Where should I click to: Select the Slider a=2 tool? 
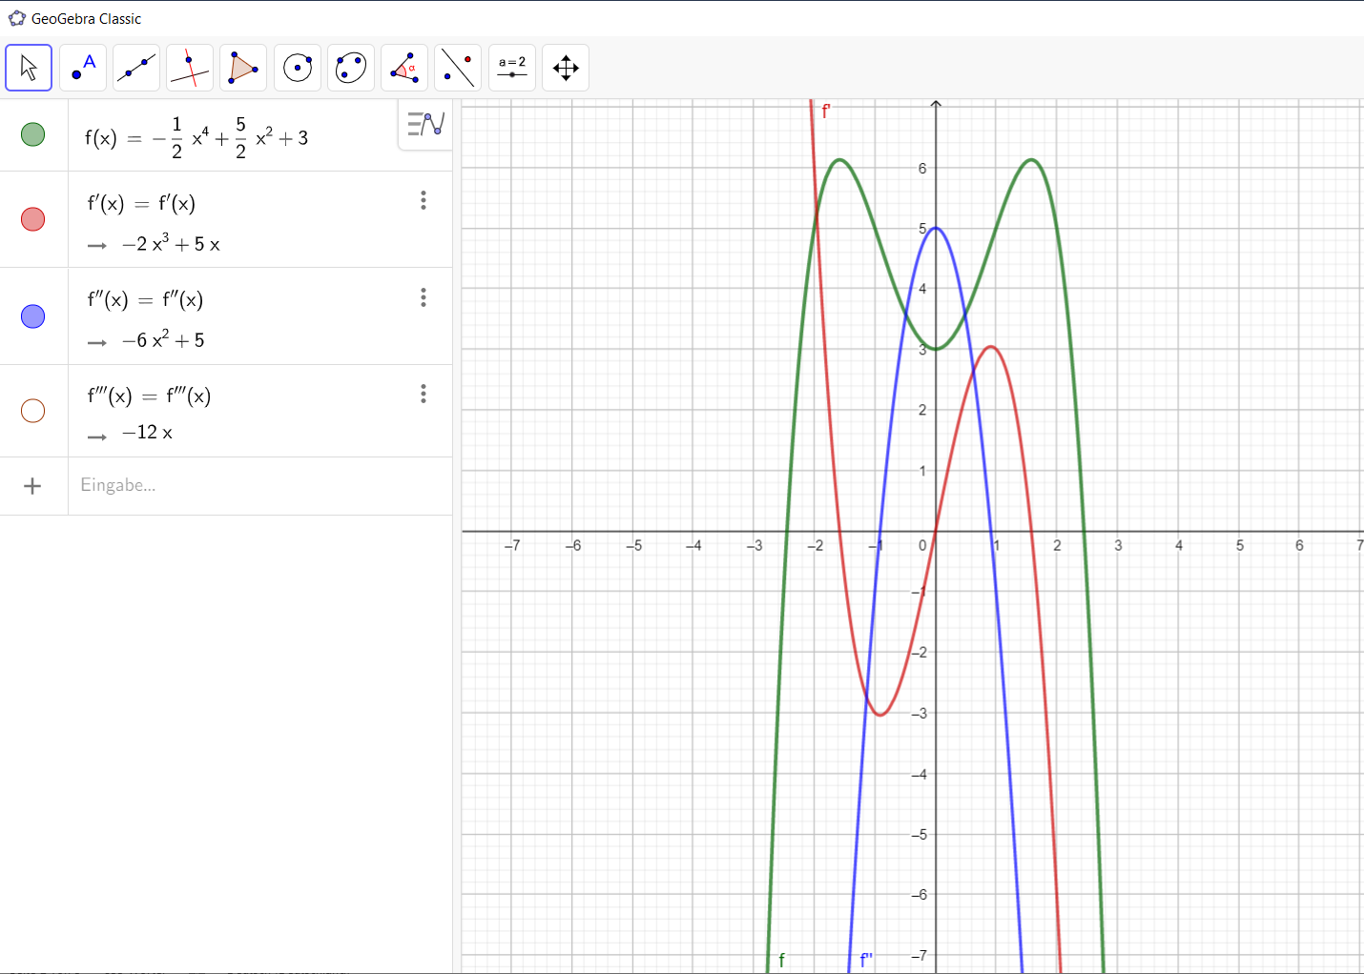pyautogui.click(x=512, y=68)
